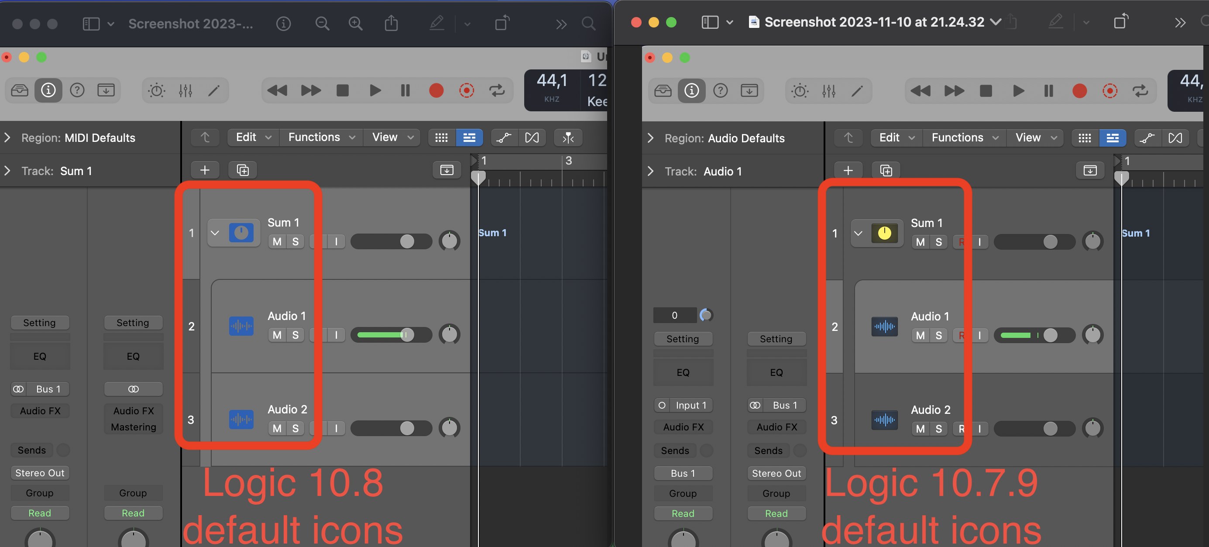The height and width of the screenshot is (547, 1209).
Task: Toggle Capture Recording in left Logic transport
Action: pyautogui.click(x=467, y=91)
